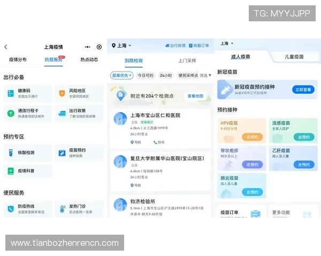Image resolution: width=321 pixels, height=256 pixels.
Task: Go back using the left arrow icon
Action: click(6, 47)
